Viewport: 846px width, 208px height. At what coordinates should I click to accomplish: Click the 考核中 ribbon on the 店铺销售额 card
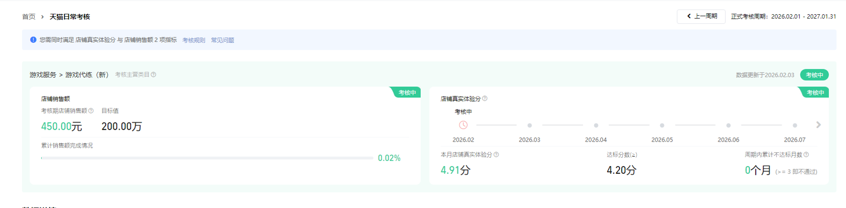[x=406, y=93]
